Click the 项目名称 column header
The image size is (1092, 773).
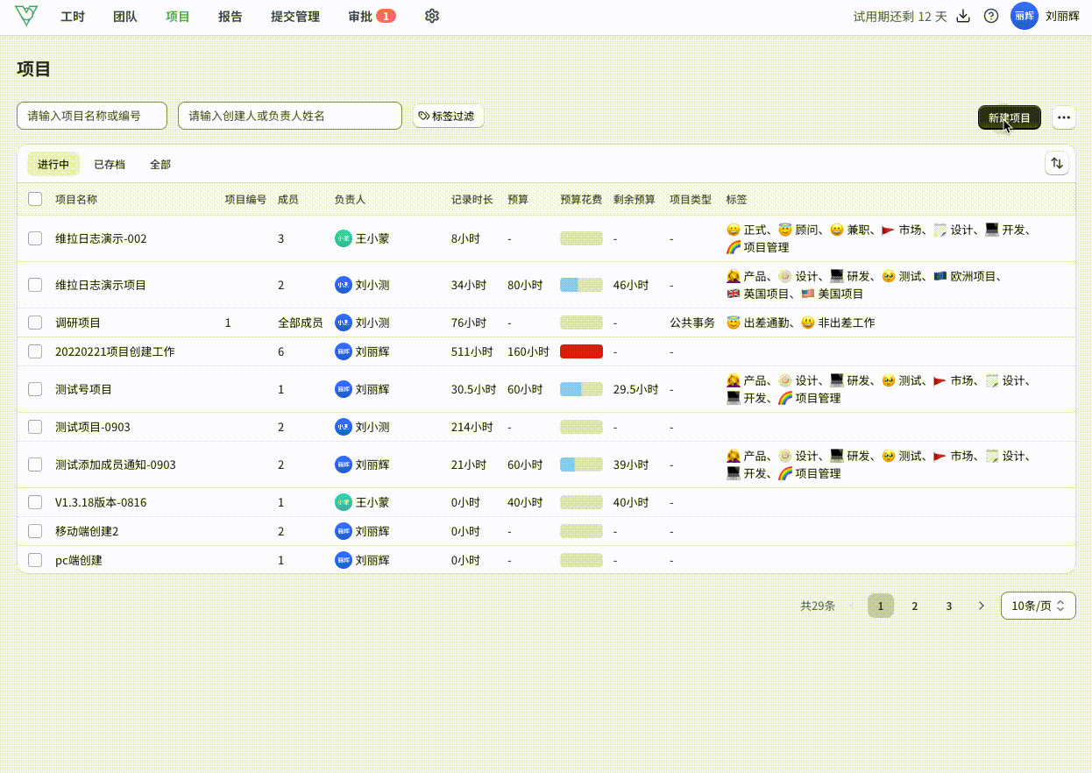76,199
